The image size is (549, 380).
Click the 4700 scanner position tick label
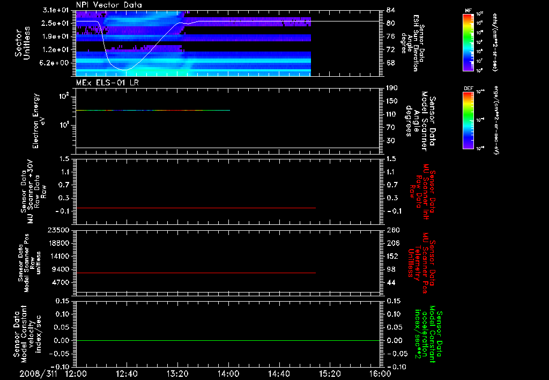(61, 282)
